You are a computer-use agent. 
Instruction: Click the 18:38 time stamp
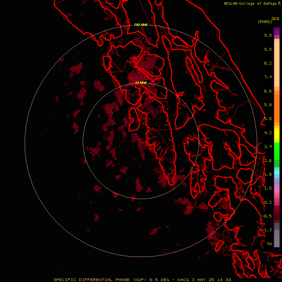225,280
